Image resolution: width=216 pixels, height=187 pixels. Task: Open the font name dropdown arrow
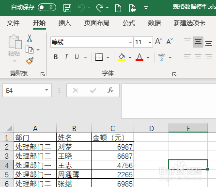pyautogui.click(x=130, y=42)
